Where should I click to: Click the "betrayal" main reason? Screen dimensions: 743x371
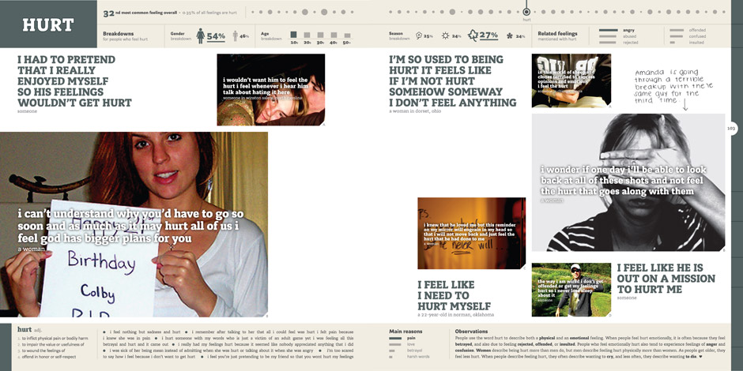click(413, 350)
